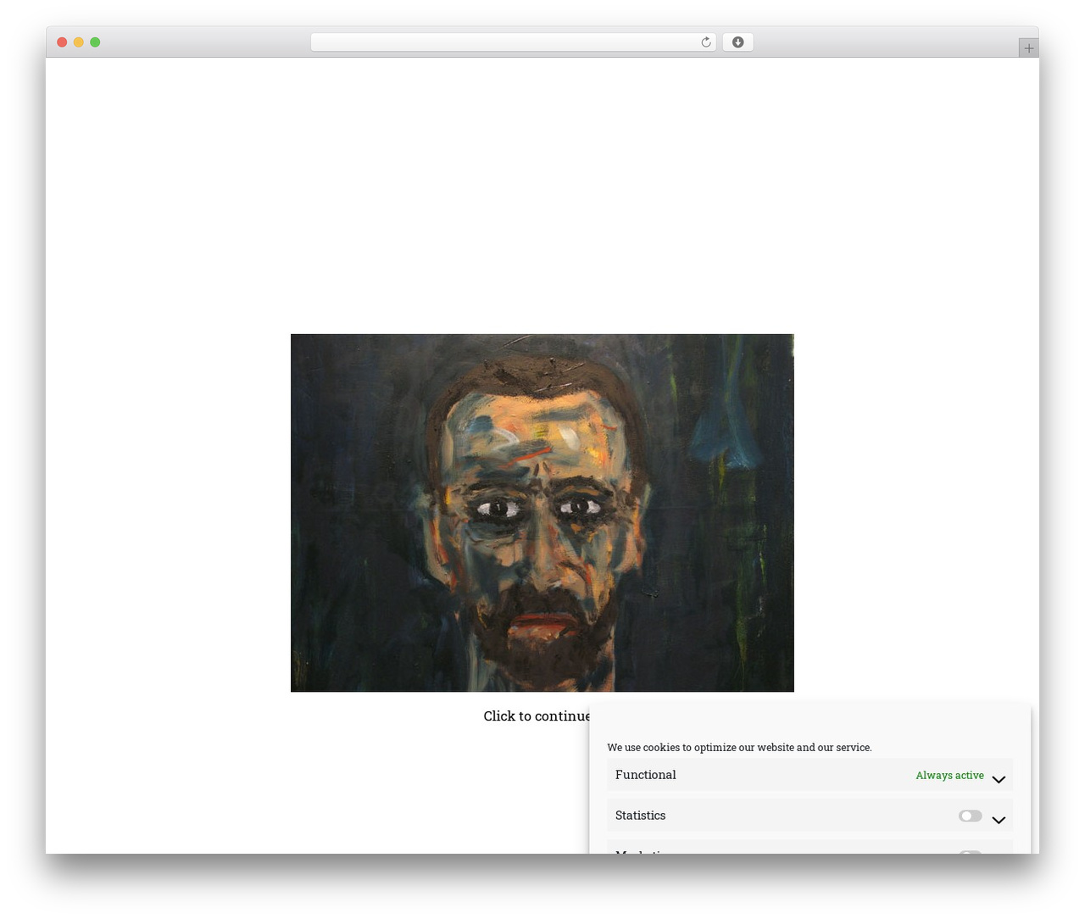
Task: Click the Statistics category label
Action: click(640, 816)
